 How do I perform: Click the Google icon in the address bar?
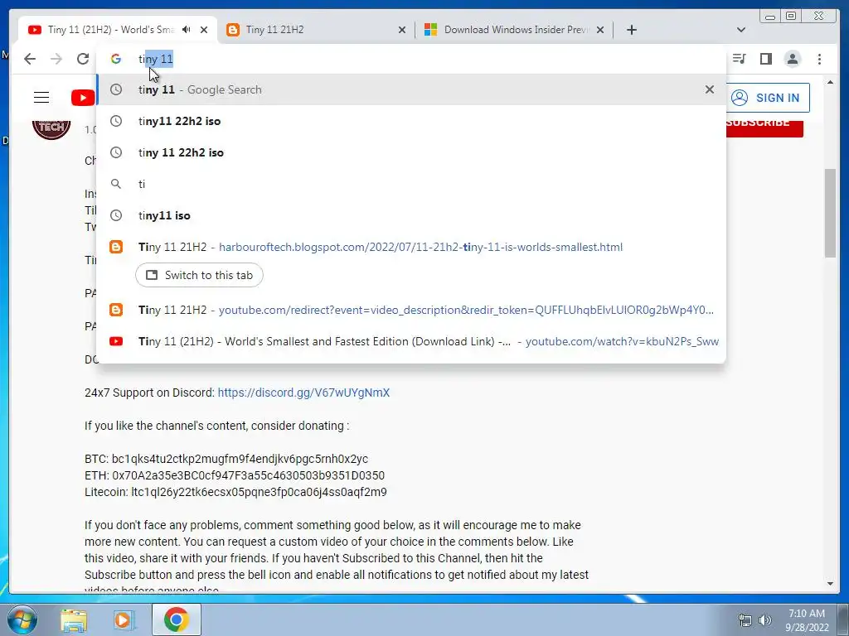[116, 59]
